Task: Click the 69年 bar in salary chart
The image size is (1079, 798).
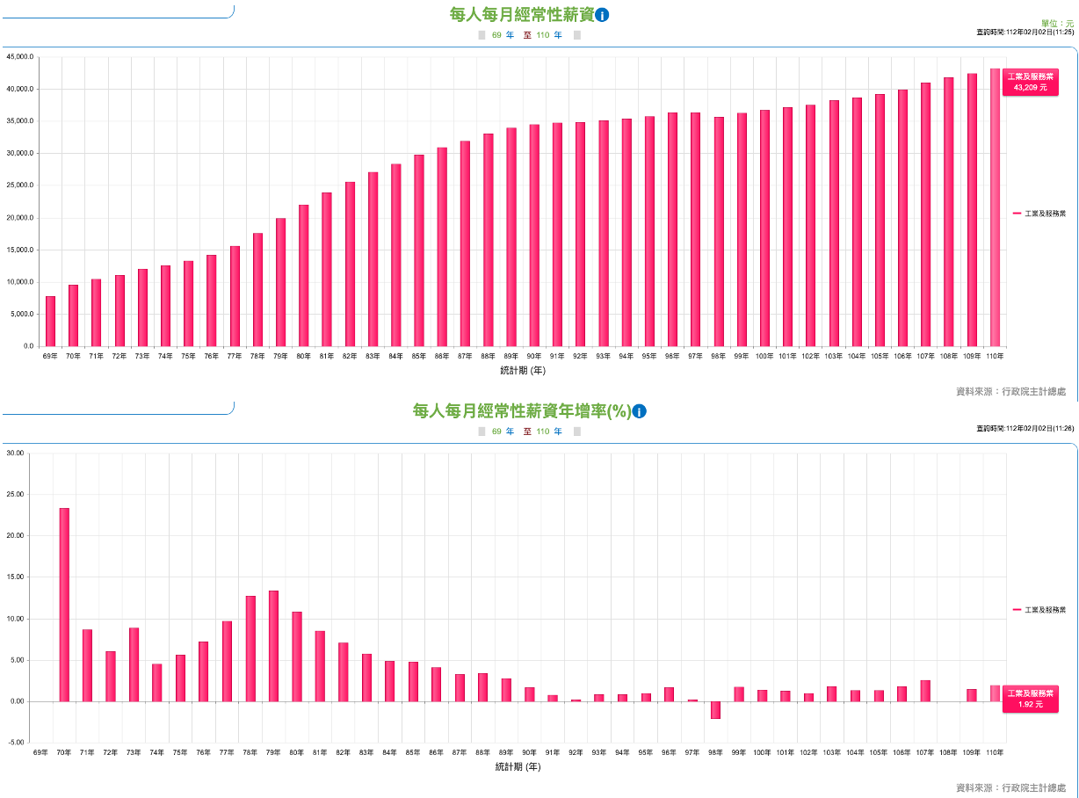Action: pyautogui.click(x=50, y=322)
